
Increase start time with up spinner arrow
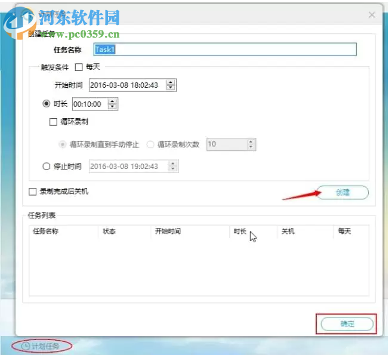[x=171, y=82]
